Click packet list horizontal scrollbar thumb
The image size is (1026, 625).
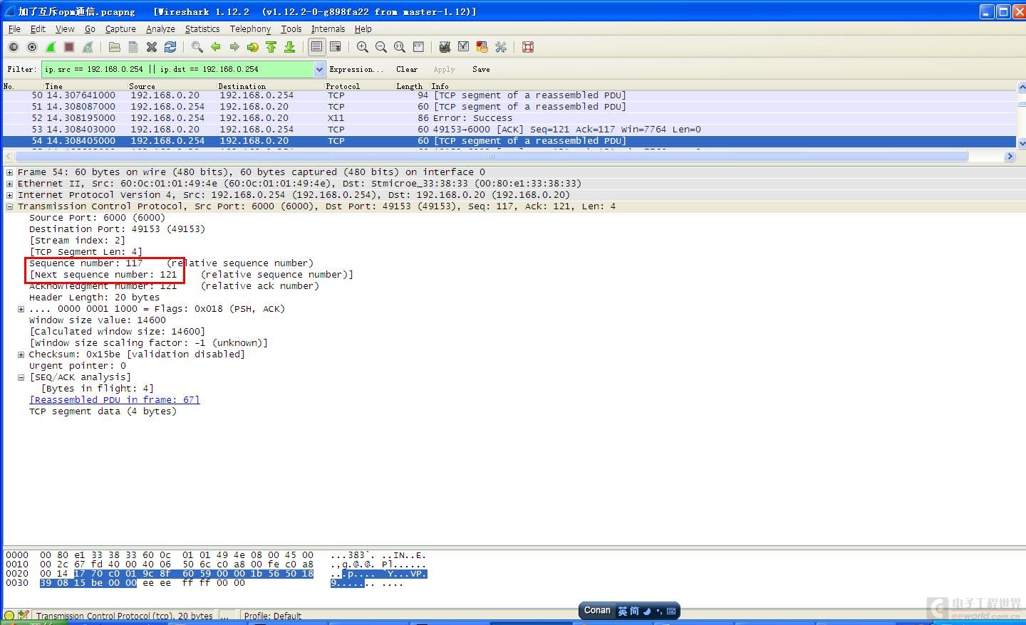[491, 156]
